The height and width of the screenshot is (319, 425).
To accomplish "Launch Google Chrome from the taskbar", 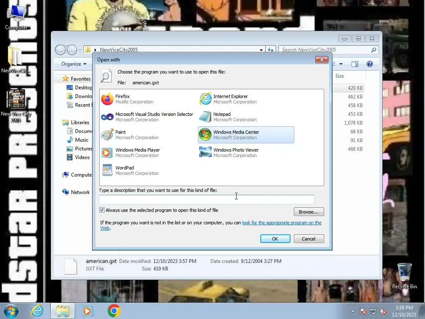I will click(114, 311).
